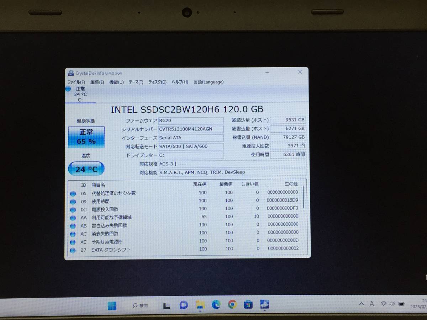This screenshot has width=427, height=320.
Task: Click the 正常 65 % health status button
Action: tap(86, 137)
